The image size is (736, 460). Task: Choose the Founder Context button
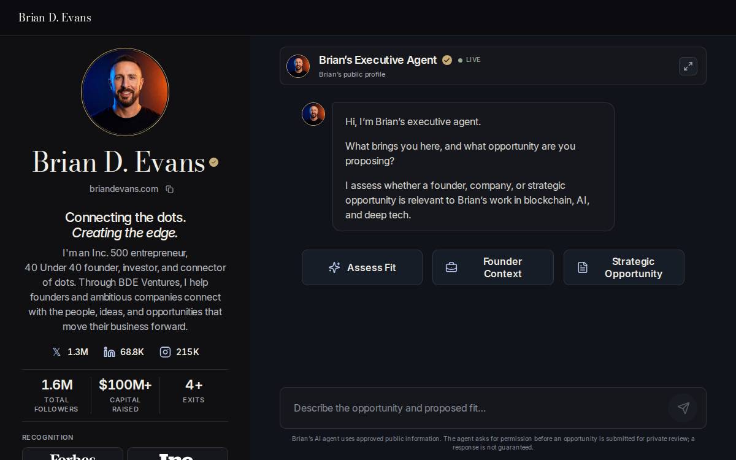coord(493,267)
